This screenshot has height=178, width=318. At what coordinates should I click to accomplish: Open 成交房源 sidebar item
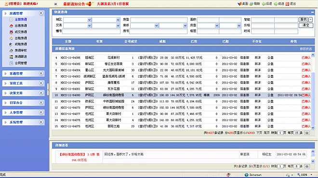coord(21,32)
